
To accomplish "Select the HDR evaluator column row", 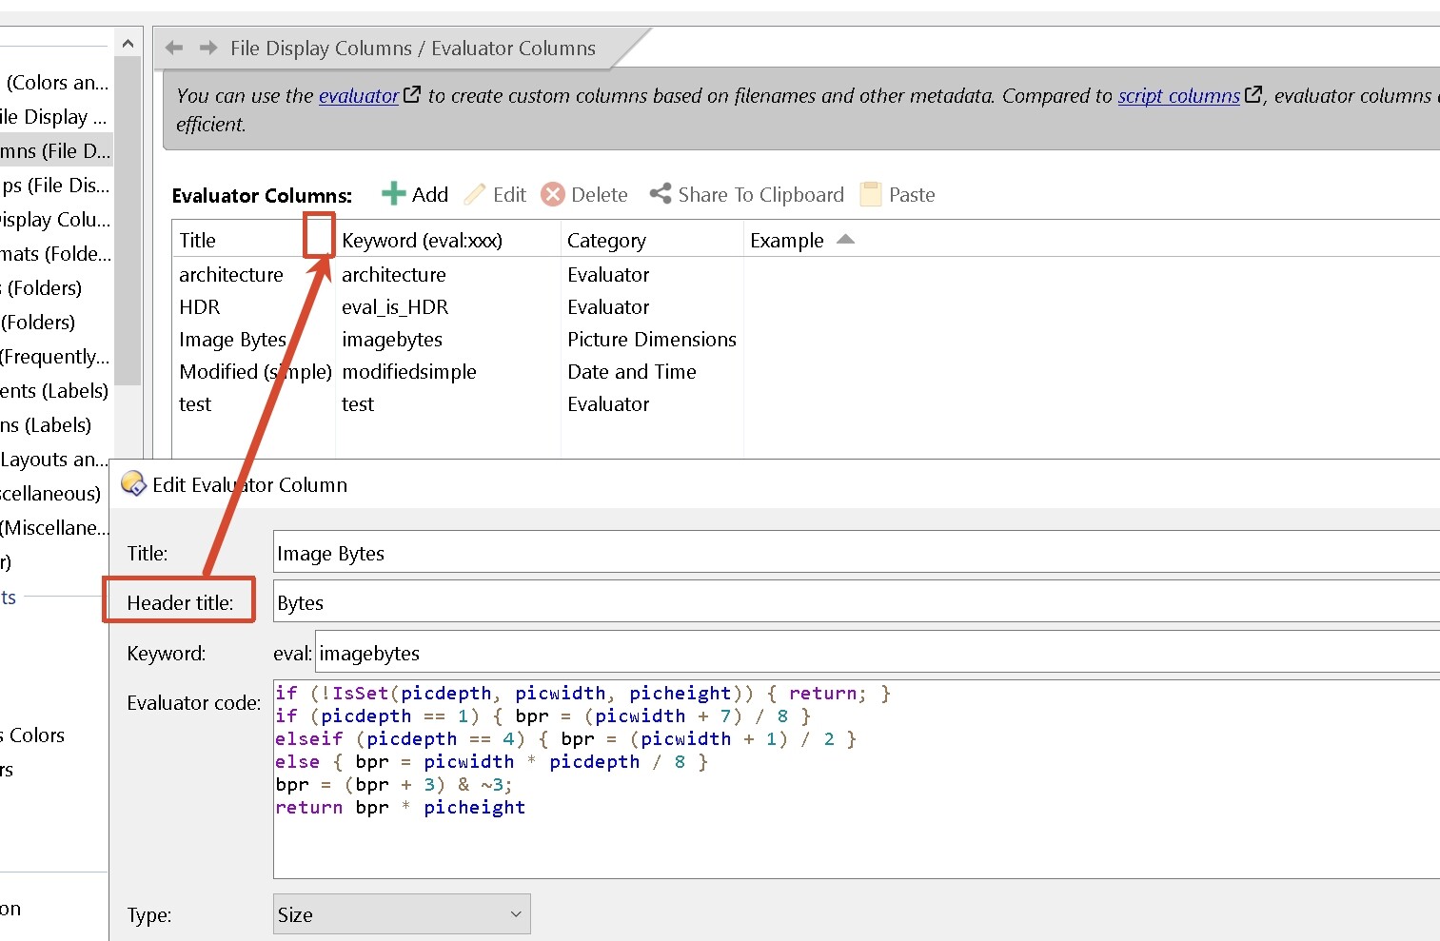I will point(200,307).
